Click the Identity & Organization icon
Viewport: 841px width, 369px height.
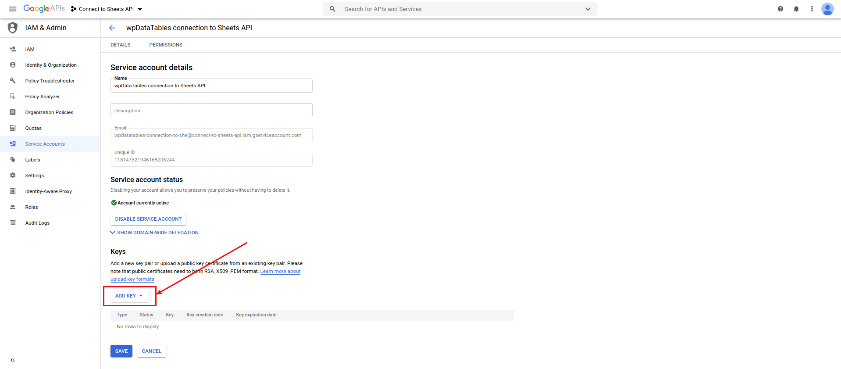13,65
